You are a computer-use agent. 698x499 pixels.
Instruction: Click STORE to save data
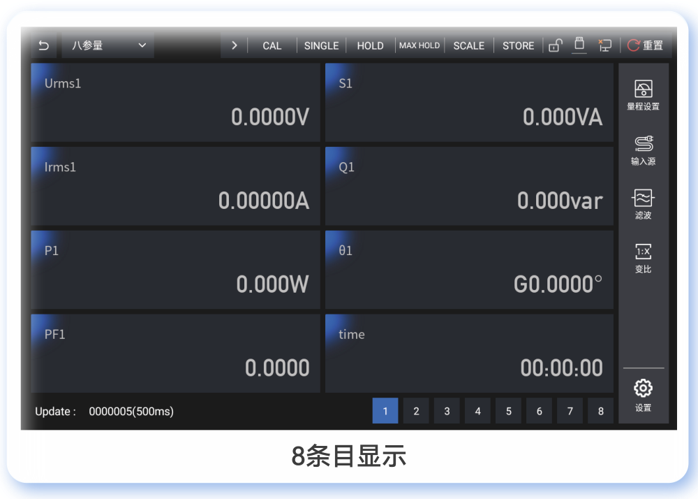[x=518, y=45]
